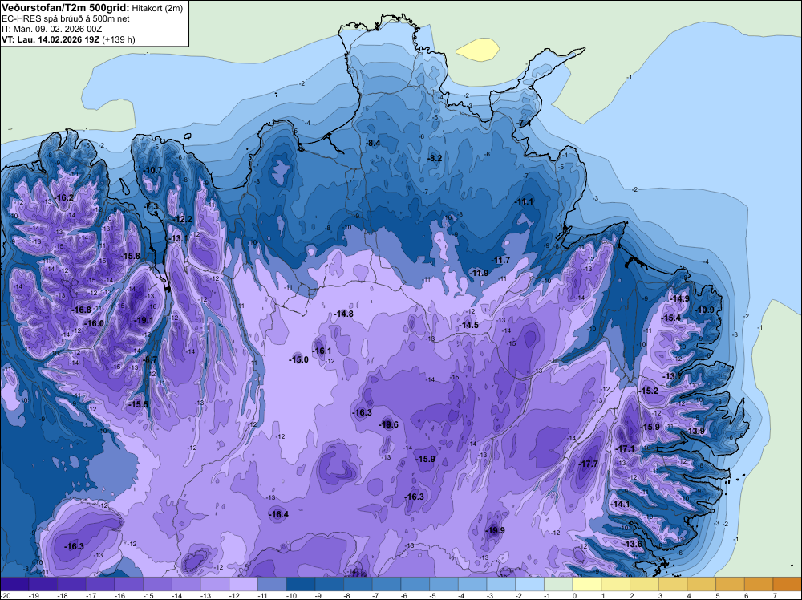
Task: Select the -11.7 temperature value
Action: (x=500, y=261)
